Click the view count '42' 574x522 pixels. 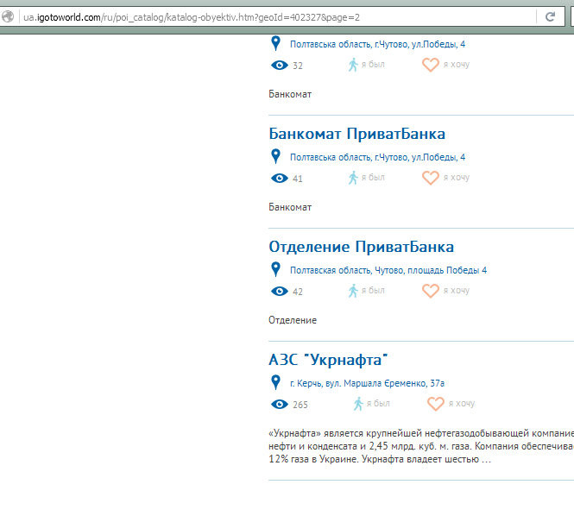point(298,292)
